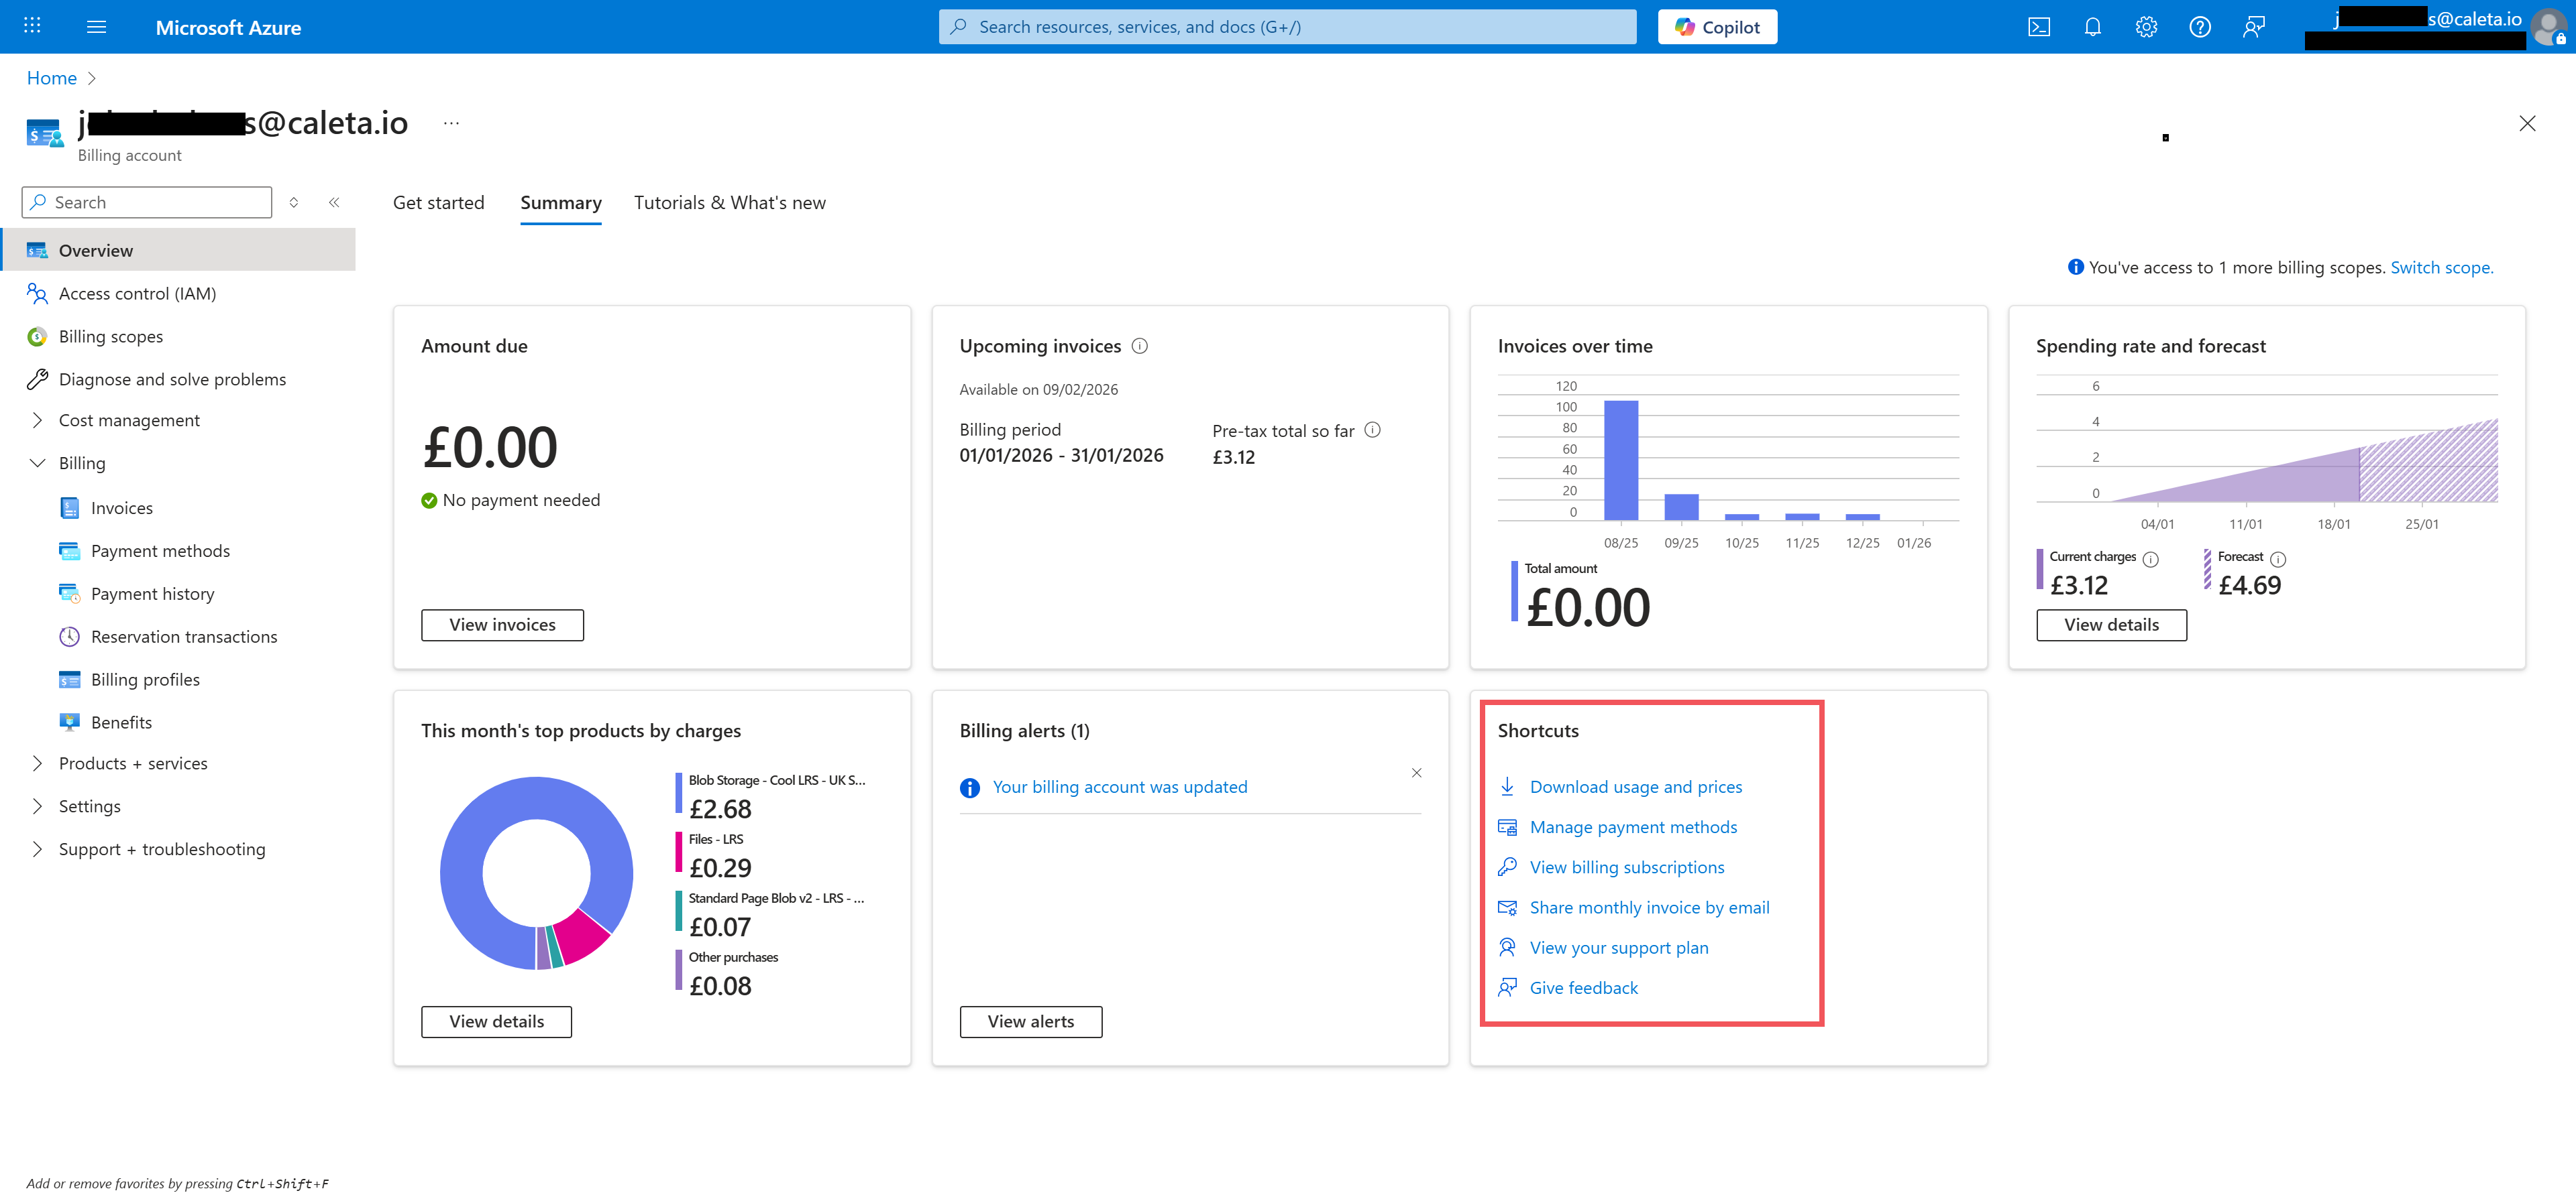The width and height of the screenshot is (2576, 1197).
Task: Click the View invoices button
Action: click(502, 625)
